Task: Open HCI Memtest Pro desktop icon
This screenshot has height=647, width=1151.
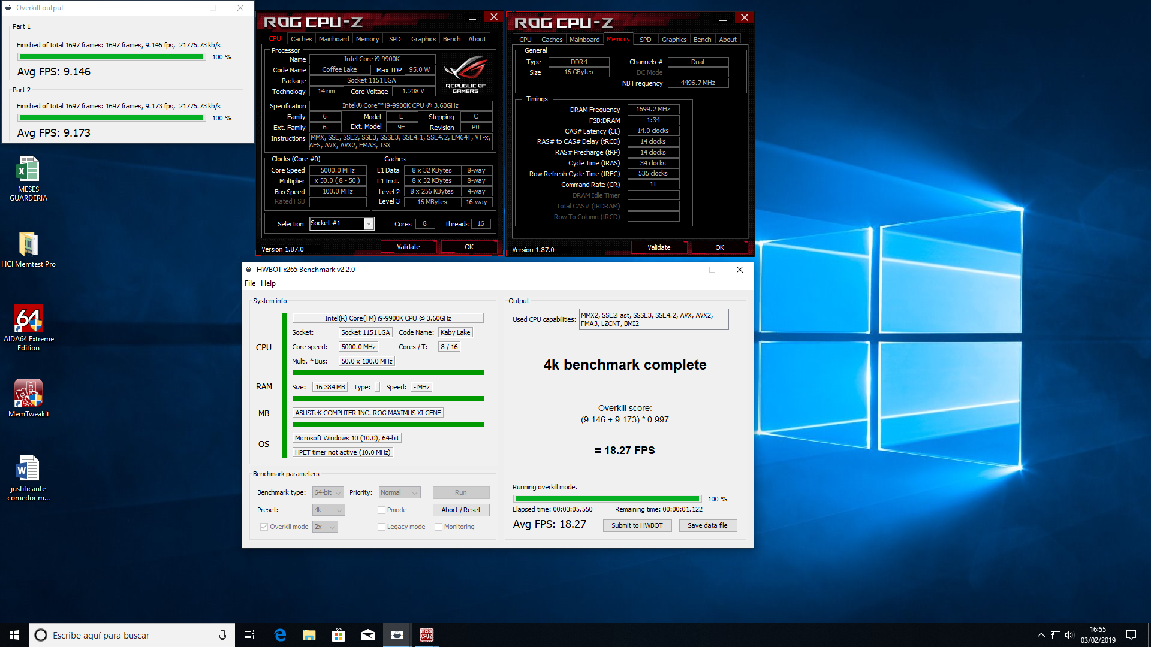Action: [x=28, y=244]
